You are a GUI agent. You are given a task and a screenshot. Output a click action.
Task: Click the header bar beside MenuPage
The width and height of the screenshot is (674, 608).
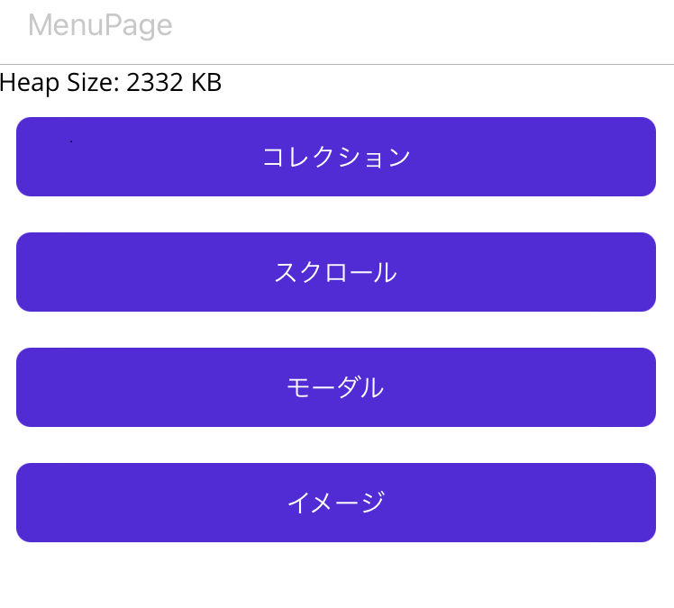[423, 32]
